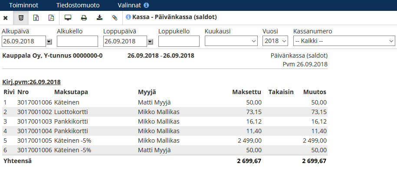Download report with the download icon
Image resolution: width=397 pixels, height=170 pixels.
click(x=100, y=17)
